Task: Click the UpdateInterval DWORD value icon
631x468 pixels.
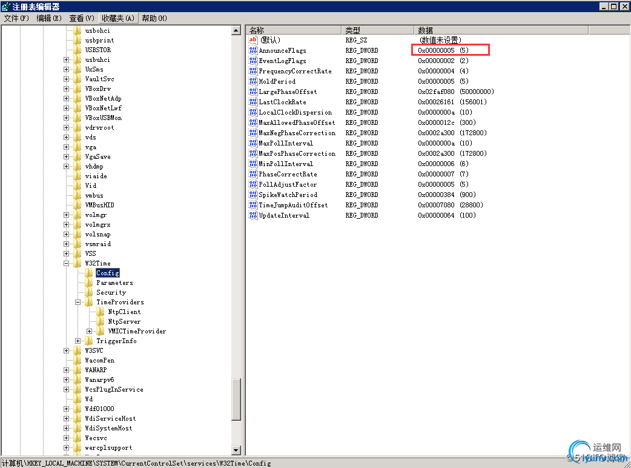Action: [253, 215]
